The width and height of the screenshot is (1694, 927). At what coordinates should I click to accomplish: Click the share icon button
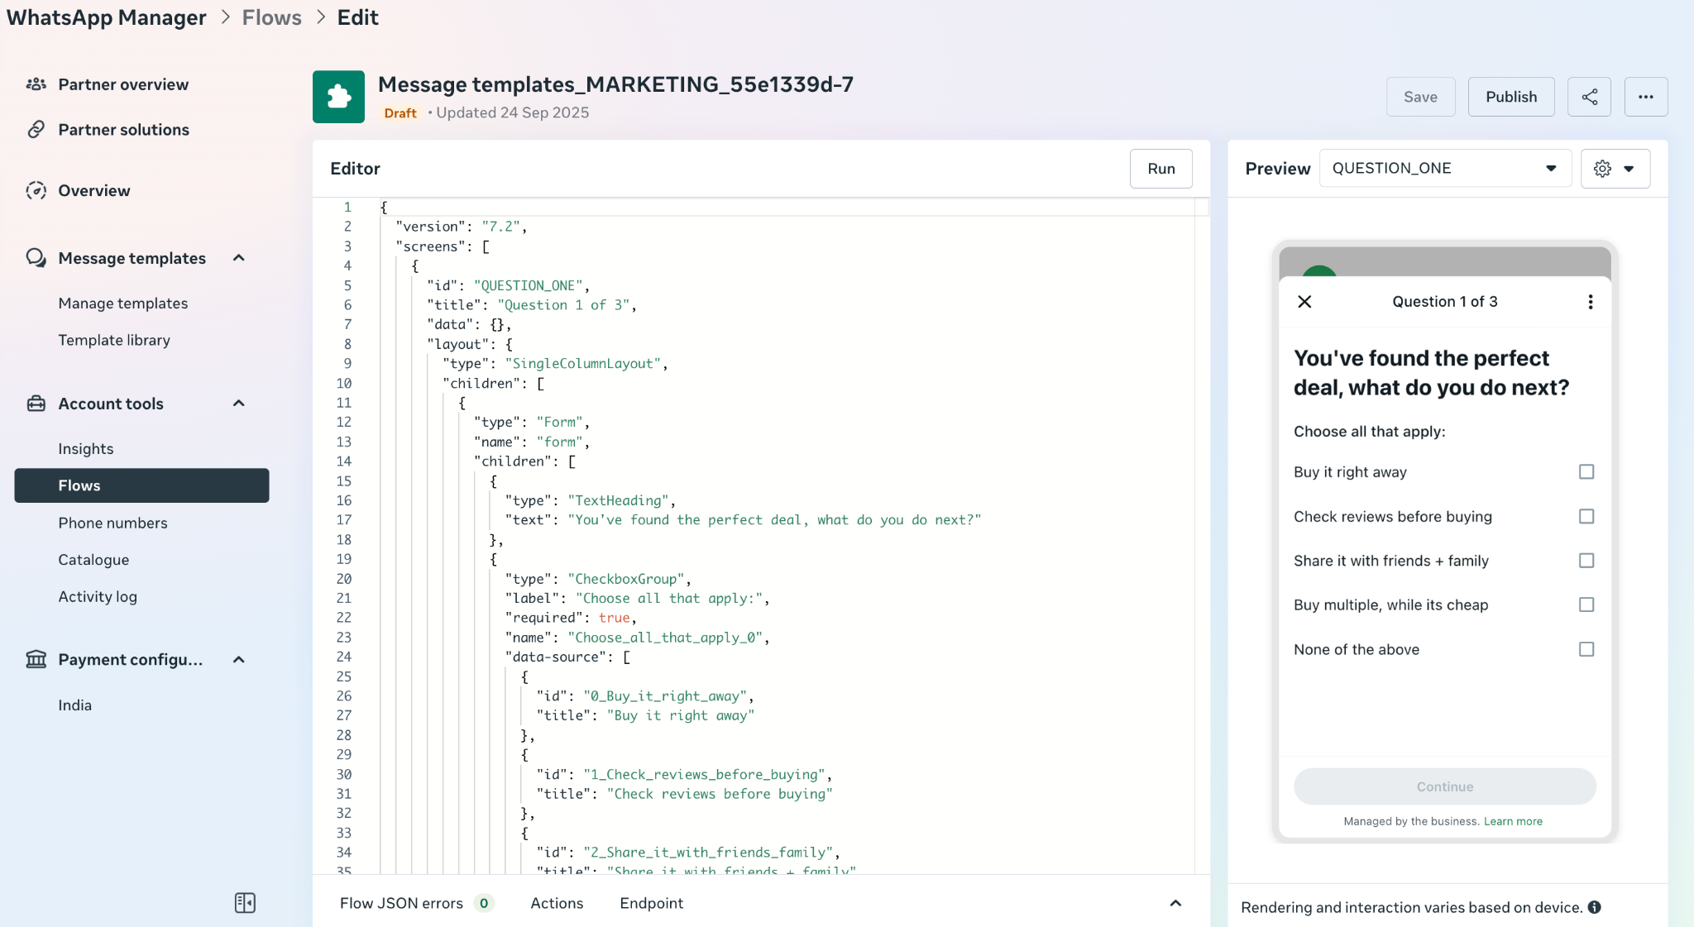tap(1589, 97)
